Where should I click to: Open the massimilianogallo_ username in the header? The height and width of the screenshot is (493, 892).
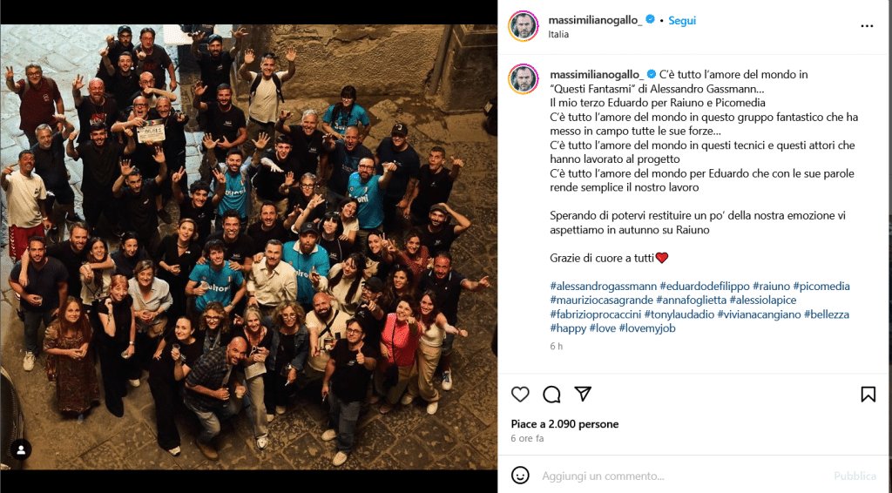pos(595,20)
